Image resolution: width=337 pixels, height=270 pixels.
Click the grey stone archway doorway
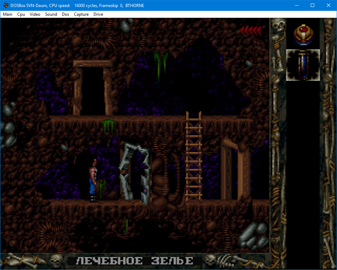coord(135,174)
